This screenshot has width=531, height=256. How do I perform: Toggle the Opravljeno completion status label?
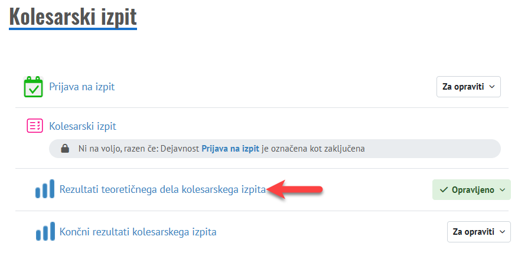tap(473, 190)
